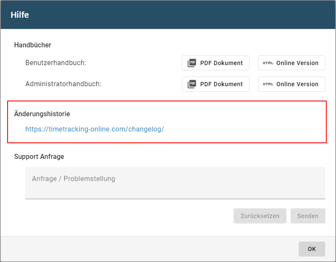Click the Benutzerhandbuch label

pyautogui.click(x=56, y=63)
